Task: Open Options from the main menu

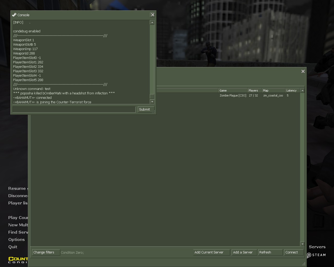Action: click(16, 240)
